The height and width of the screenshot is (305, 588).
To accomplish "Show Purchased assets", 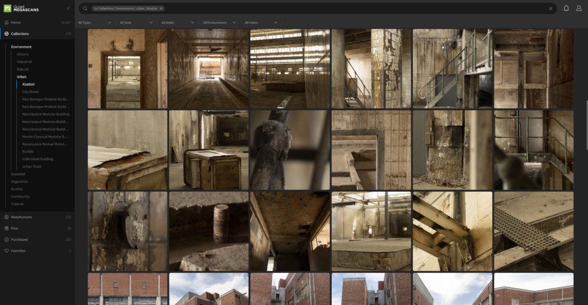I will click(x=20, y=239).
